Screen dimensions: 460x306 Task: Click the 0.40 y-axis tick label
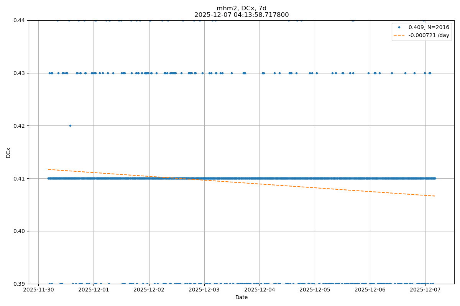point(18,231)
